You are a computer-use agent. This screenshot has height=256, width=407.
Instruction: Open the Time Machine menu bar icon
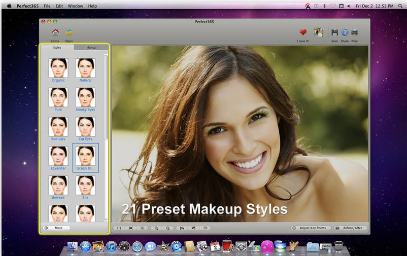(x=316, y=6)
